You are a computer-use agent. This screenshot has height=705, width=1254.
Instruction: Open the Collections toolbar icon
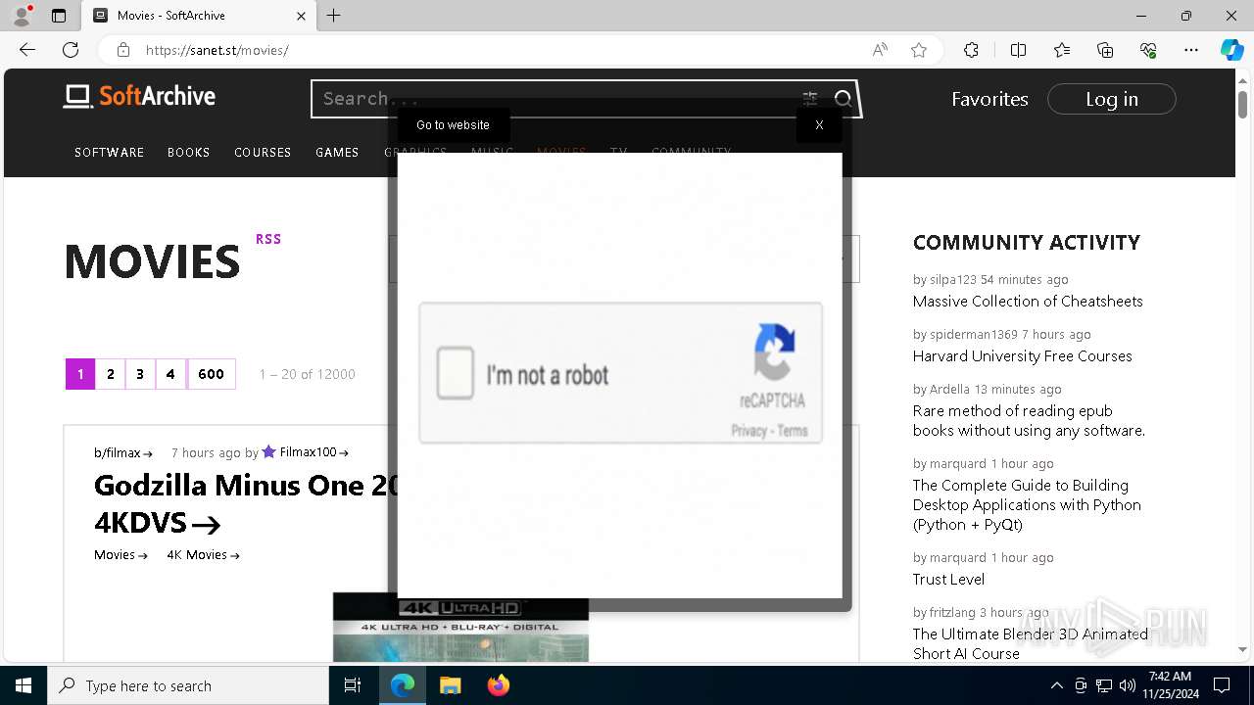1105,50
